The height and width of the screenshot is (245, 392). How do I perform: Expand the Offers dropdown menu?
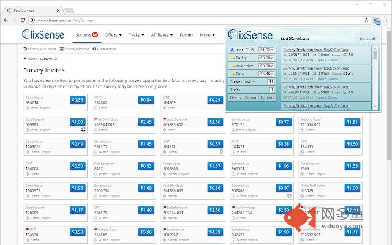(113, 35)
